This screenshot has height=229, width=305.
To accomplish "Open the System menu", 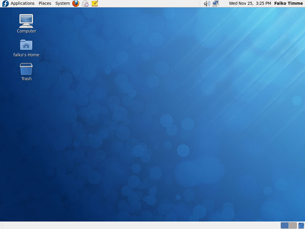I will (63, 3).
